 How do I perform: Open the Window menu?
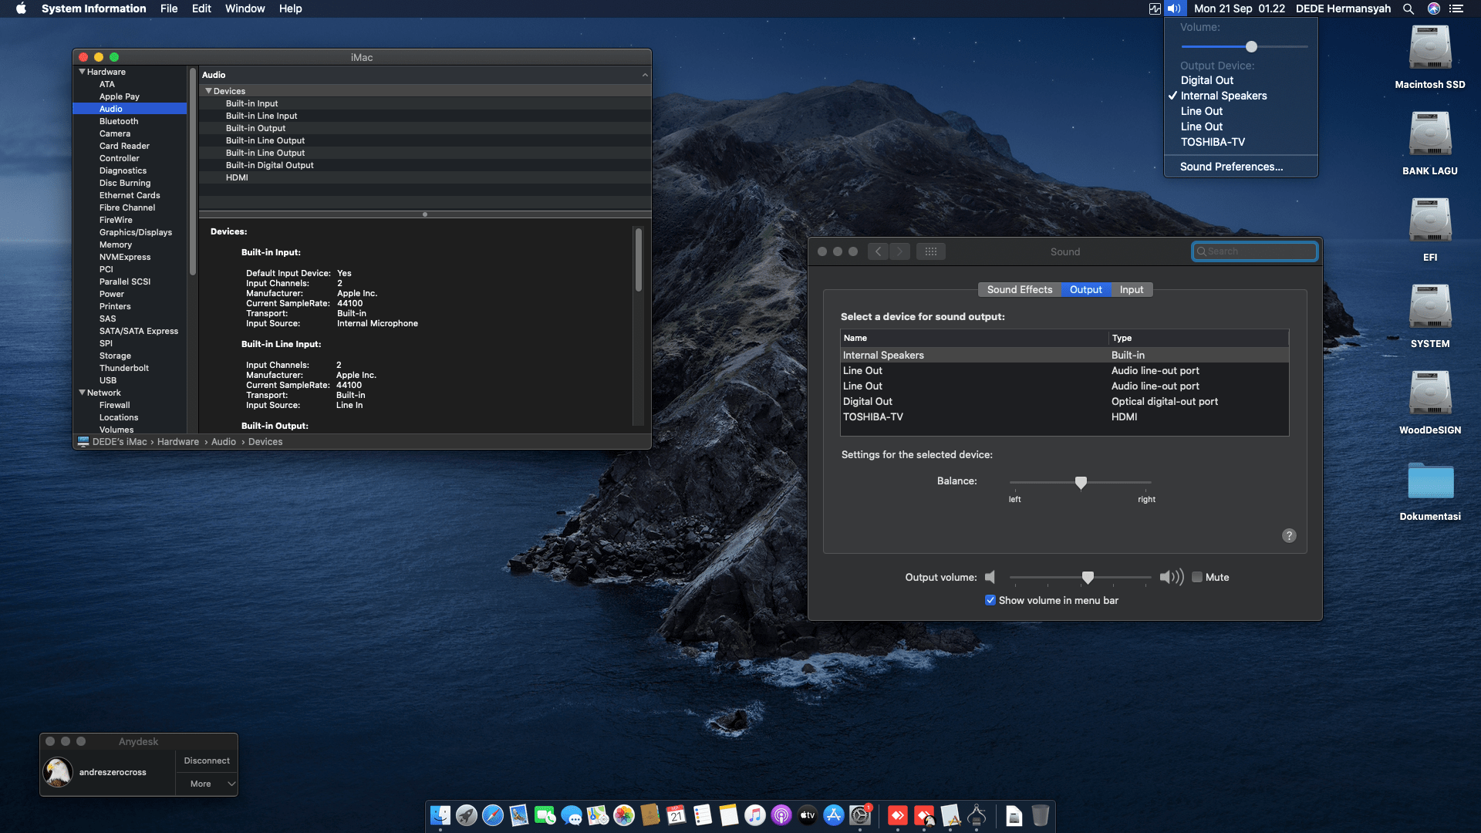[245, 8]
